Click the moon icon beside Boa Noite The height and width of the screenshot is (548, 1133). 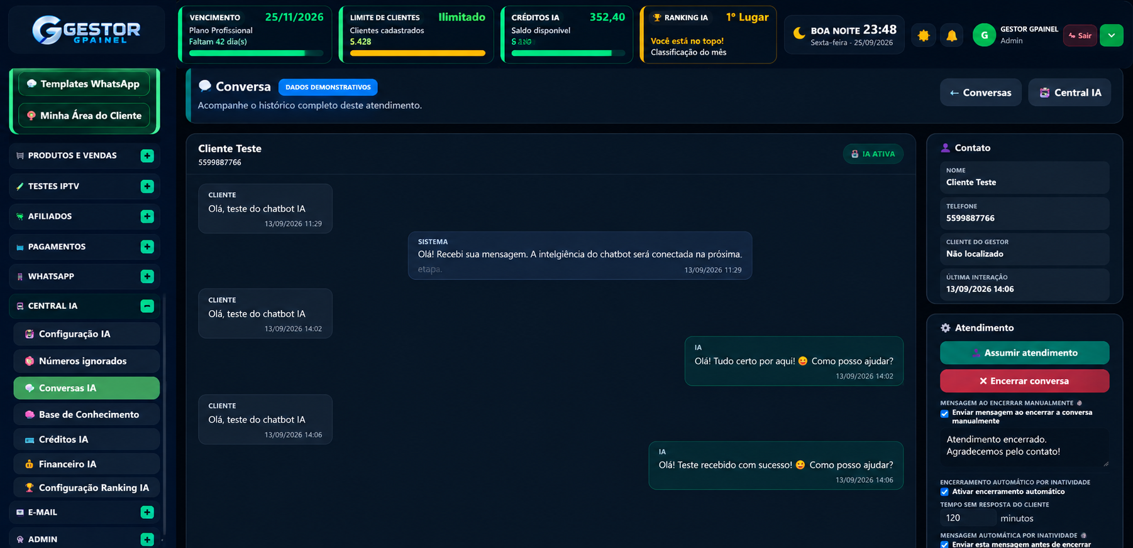tap(799, 33)
